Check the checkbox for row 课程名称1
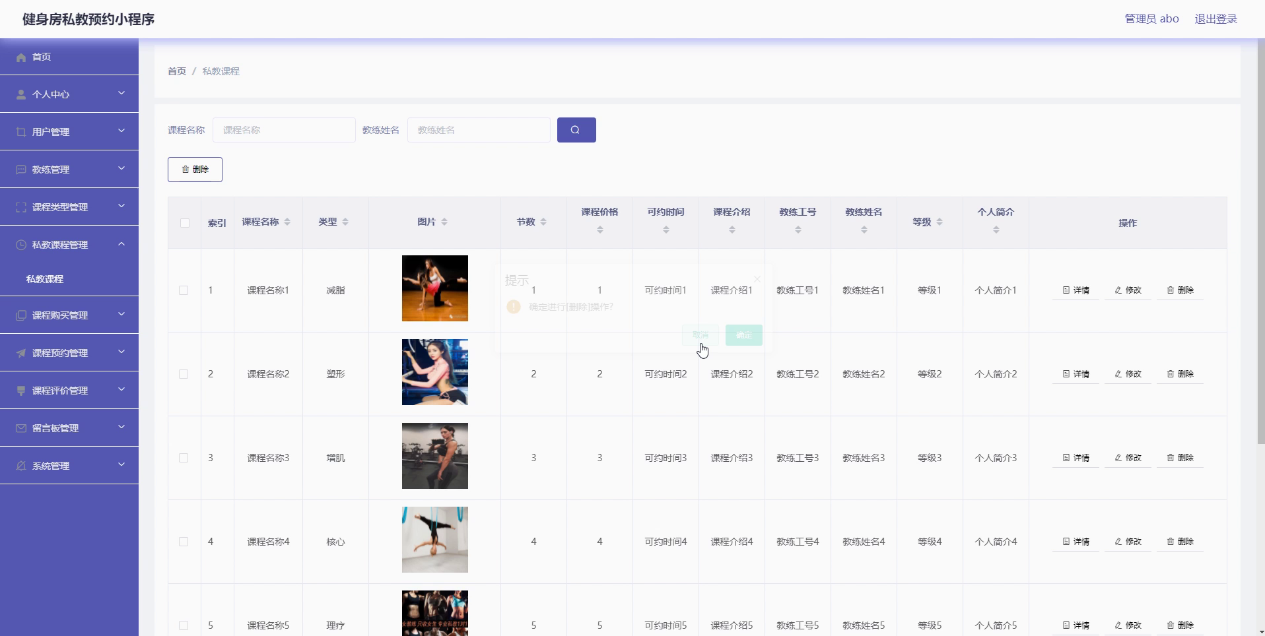This screenshot has height=636, width=1265. 184,290
